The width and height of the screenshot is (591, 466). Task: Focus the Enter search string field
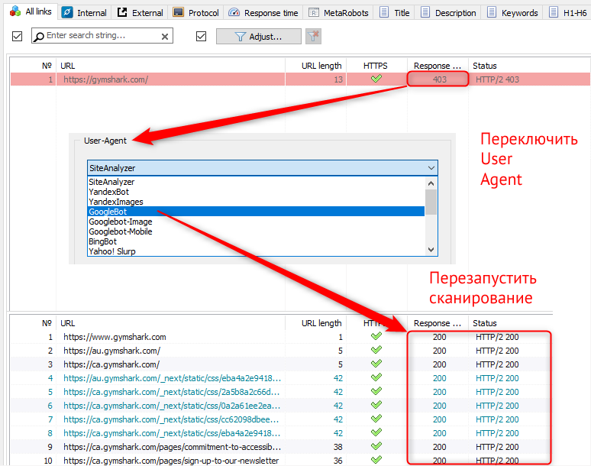102,35
